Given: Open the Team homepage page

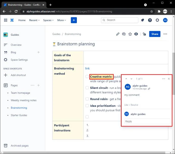Looking at the screenshot, I should tap(21, 93).
